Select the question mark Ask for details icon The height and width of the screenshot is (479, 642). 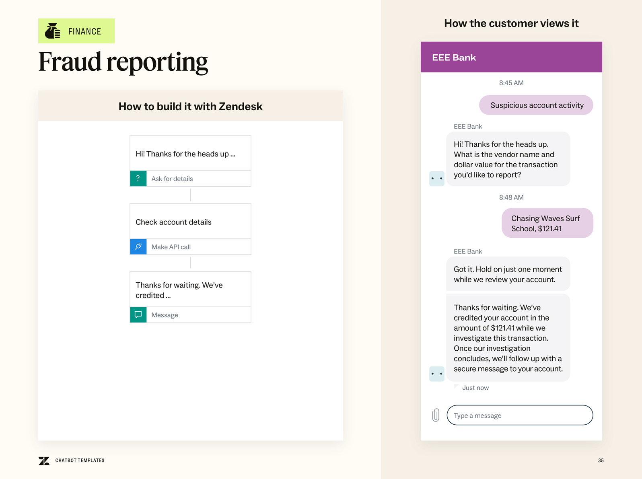[x=138, y=179]
